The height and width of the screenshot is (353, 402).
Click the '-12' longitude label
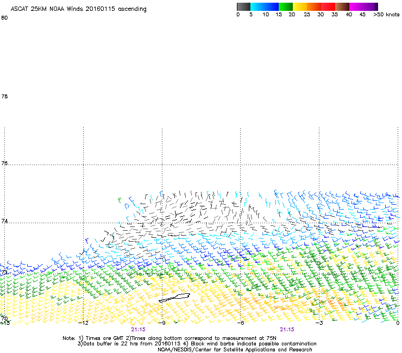pos(83,323)
